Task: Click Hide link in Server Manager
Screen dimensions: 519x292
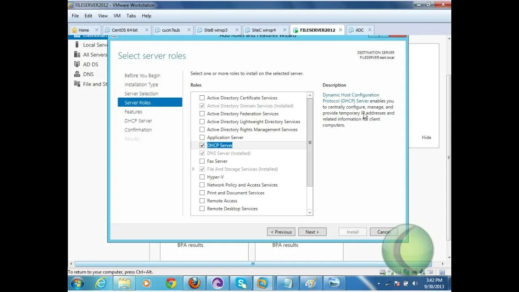Action: (426, 137)
